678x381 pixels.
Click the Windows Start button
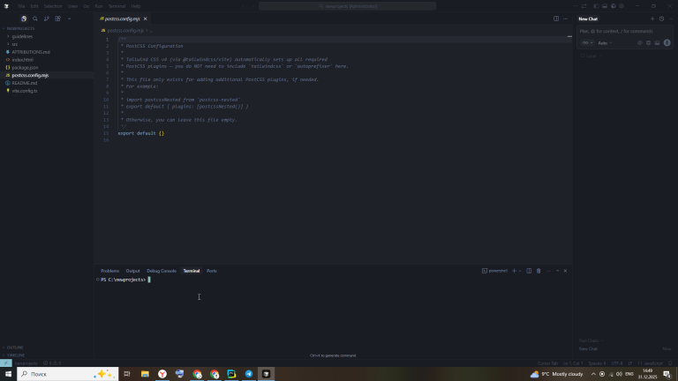point(8,374)
